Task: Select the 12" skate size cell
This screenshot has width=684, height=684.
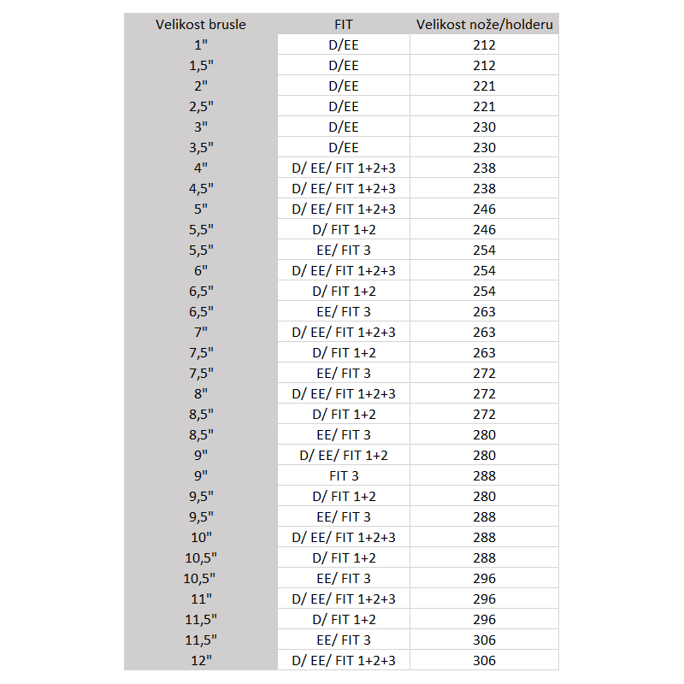Action: click(201, 660)
